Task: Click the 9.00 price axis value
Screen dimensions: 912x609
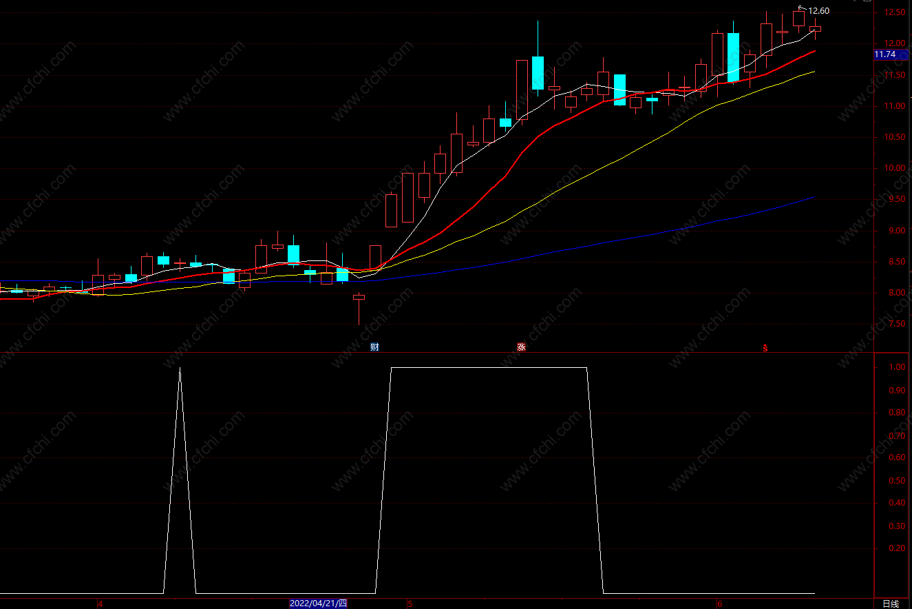Action: [x=896, y=231]
